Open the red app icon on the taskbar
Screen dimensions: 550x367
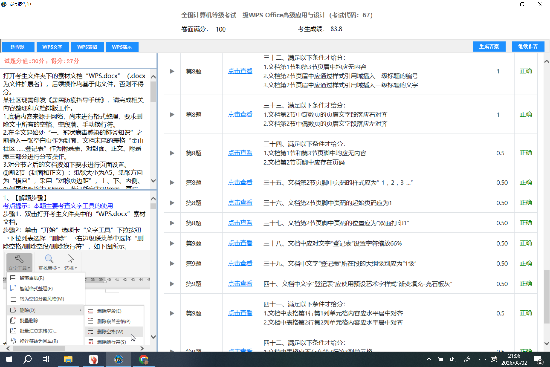[x=93, y=359]
